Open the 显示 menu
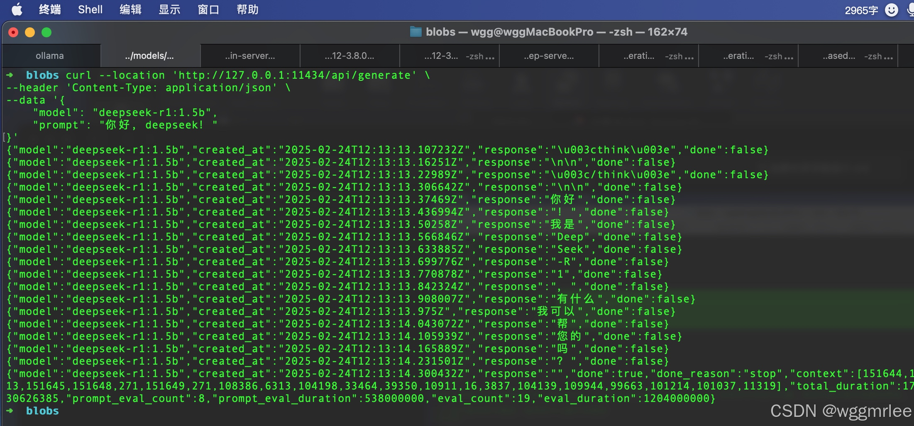914x426 pixels. 169,10
